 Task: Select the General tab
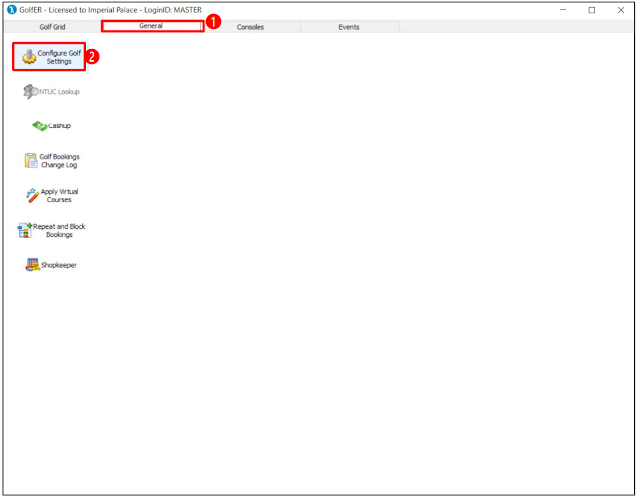151,26
